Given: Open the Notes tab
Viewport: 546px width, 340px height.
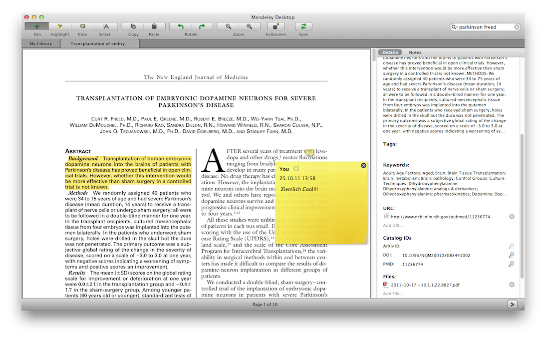Looking at the screenshot, I should click(415, 52).
